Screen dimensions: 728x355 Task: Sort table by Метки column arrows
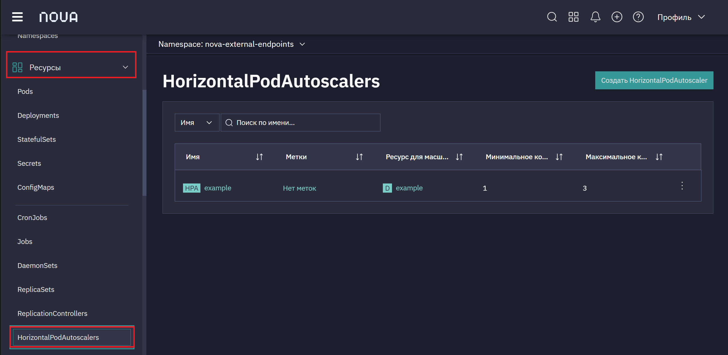point(359,157)
